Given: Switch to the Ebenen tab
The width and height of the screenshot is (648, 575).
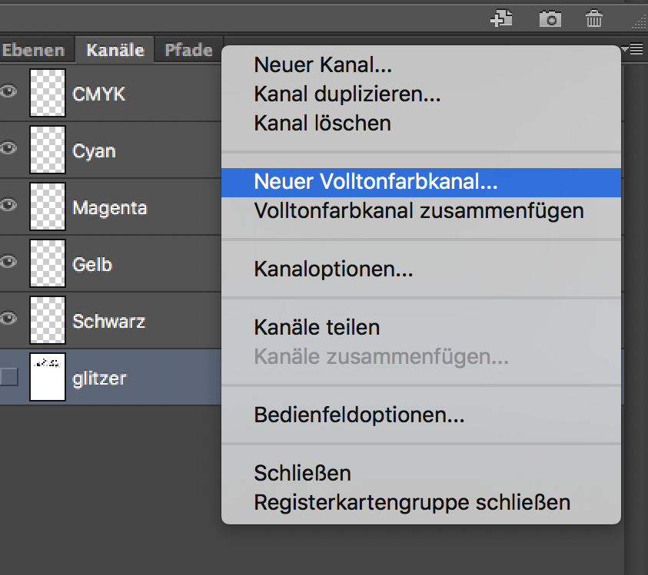Looking at the screenshot, I should coord(33,51).
